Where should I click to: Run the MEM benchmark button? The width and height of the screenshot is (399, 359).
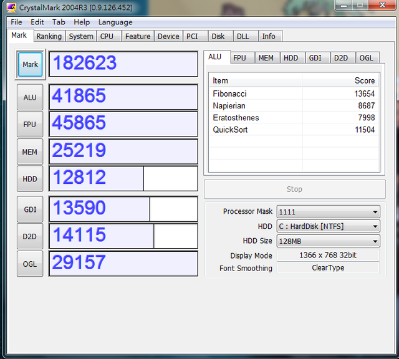[30, 151]
